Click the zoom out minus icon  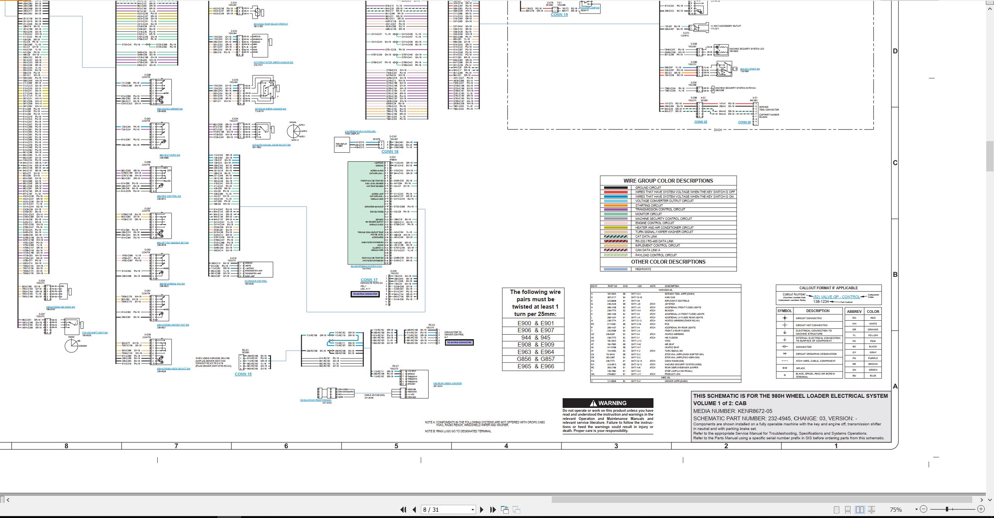[x=924, y=509]
